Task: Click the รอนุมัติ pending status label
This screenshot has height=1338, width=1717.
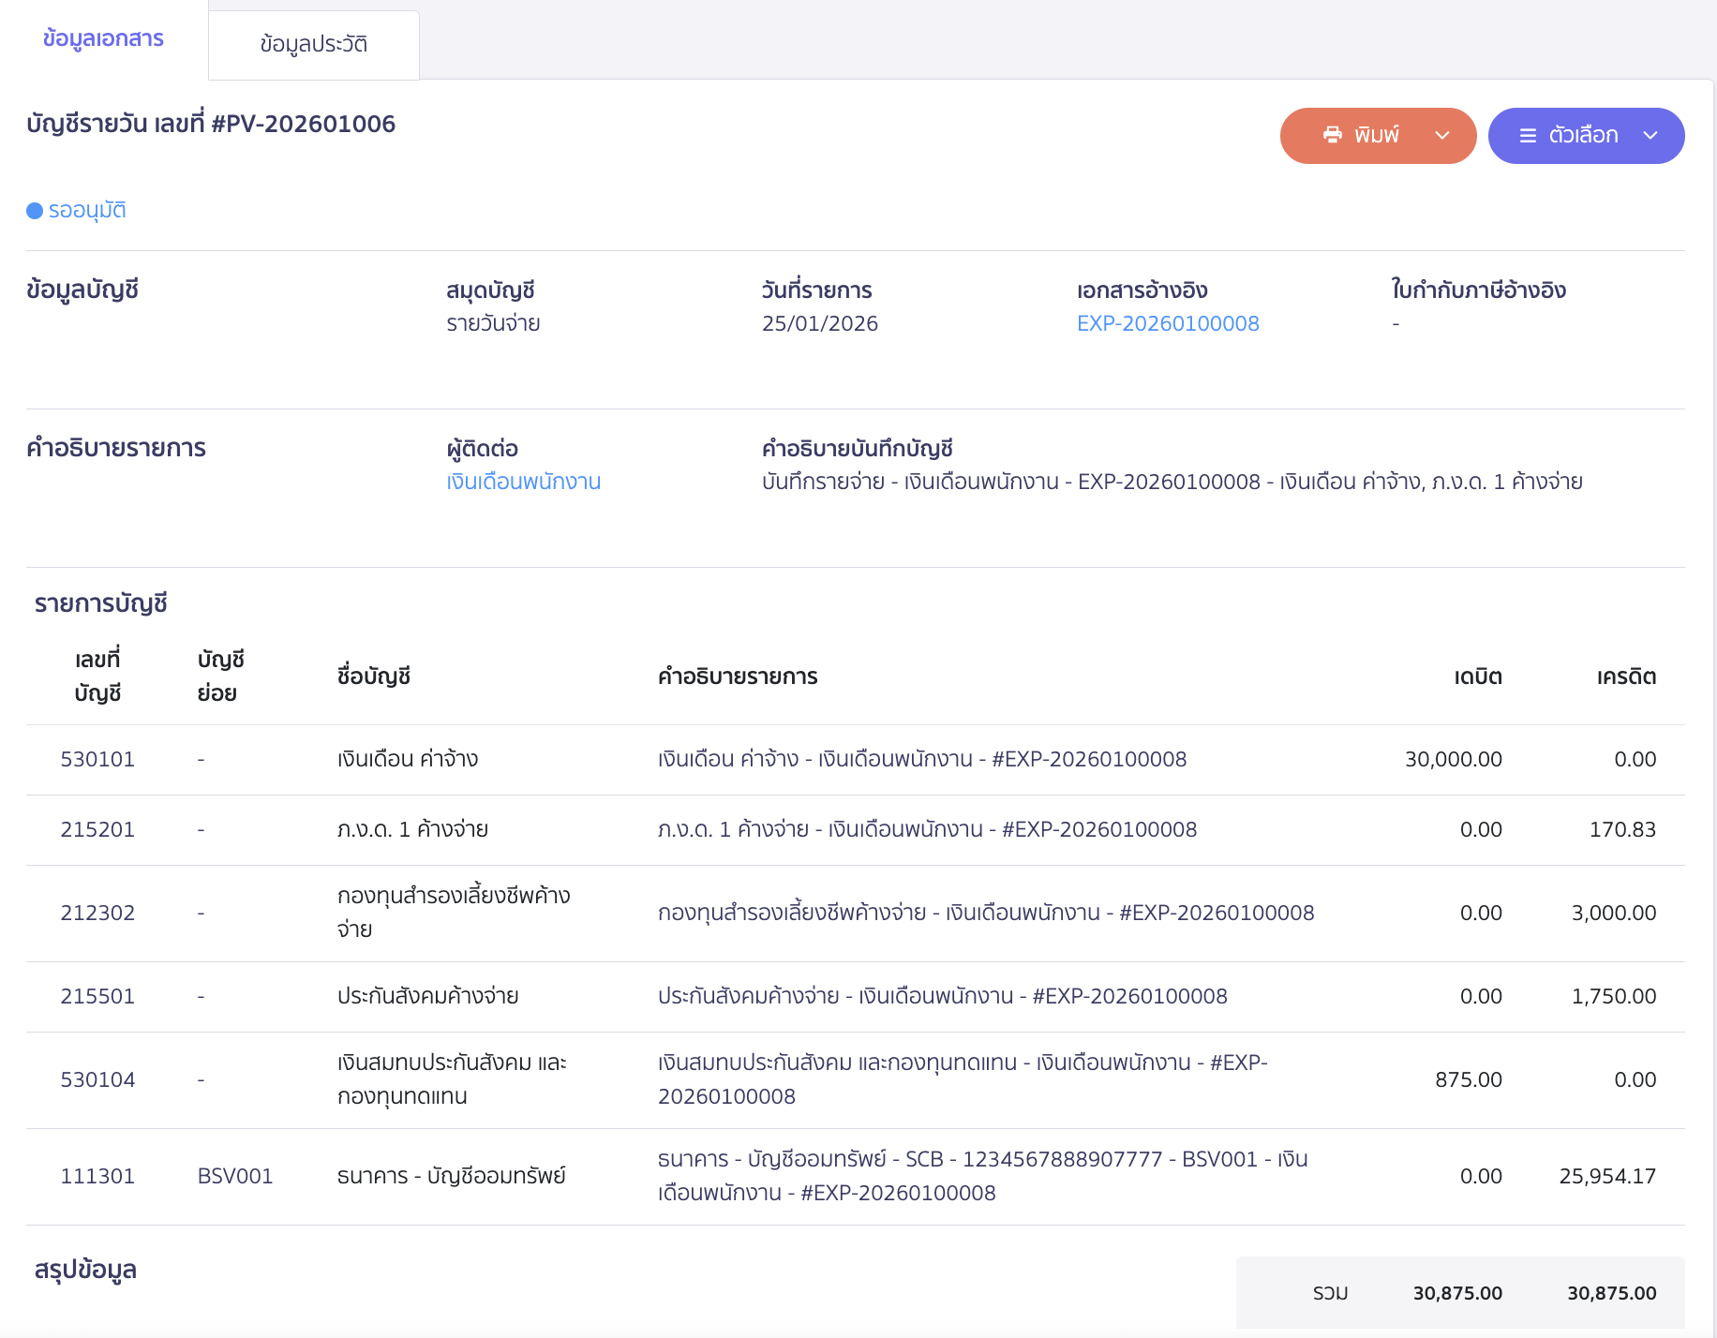Action: [x=87, y=211]
